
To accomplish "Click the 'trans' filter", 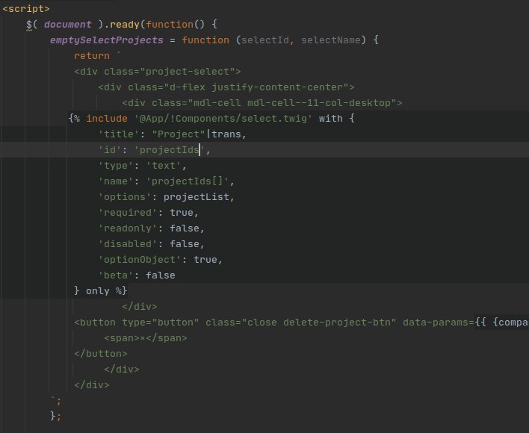I will 226,134.
